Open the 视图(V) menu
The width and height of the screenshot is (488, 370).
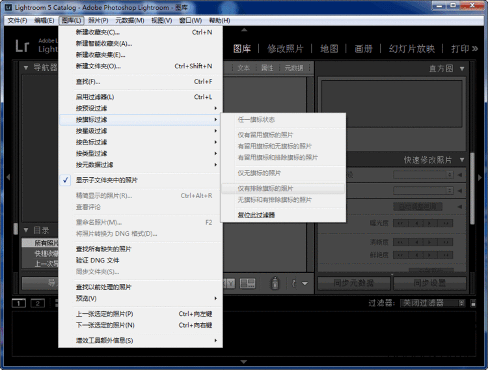(161, 21)
